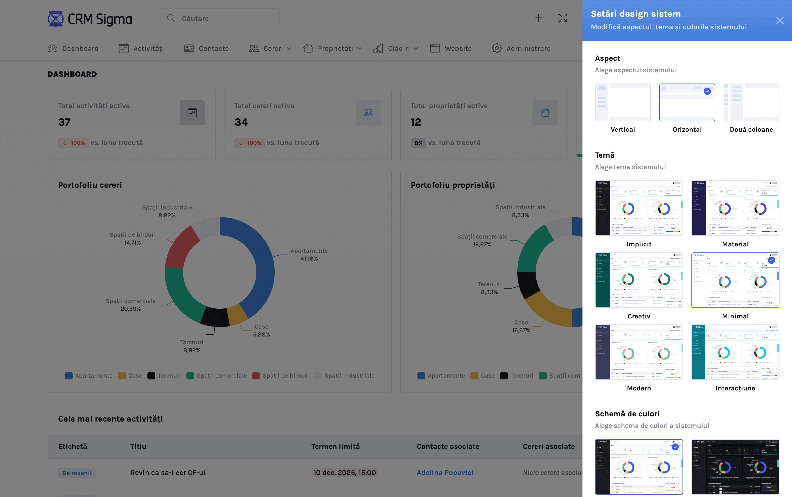Close the system design settings panel
The width and height of the screenshot is (792, 497).
click(779, 20)
